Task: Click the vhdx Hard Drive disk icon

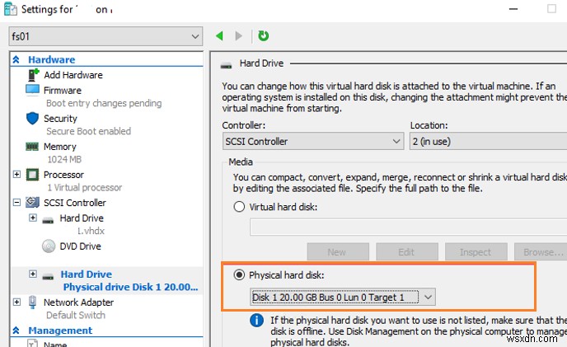Action: click(x=48, y=220)
